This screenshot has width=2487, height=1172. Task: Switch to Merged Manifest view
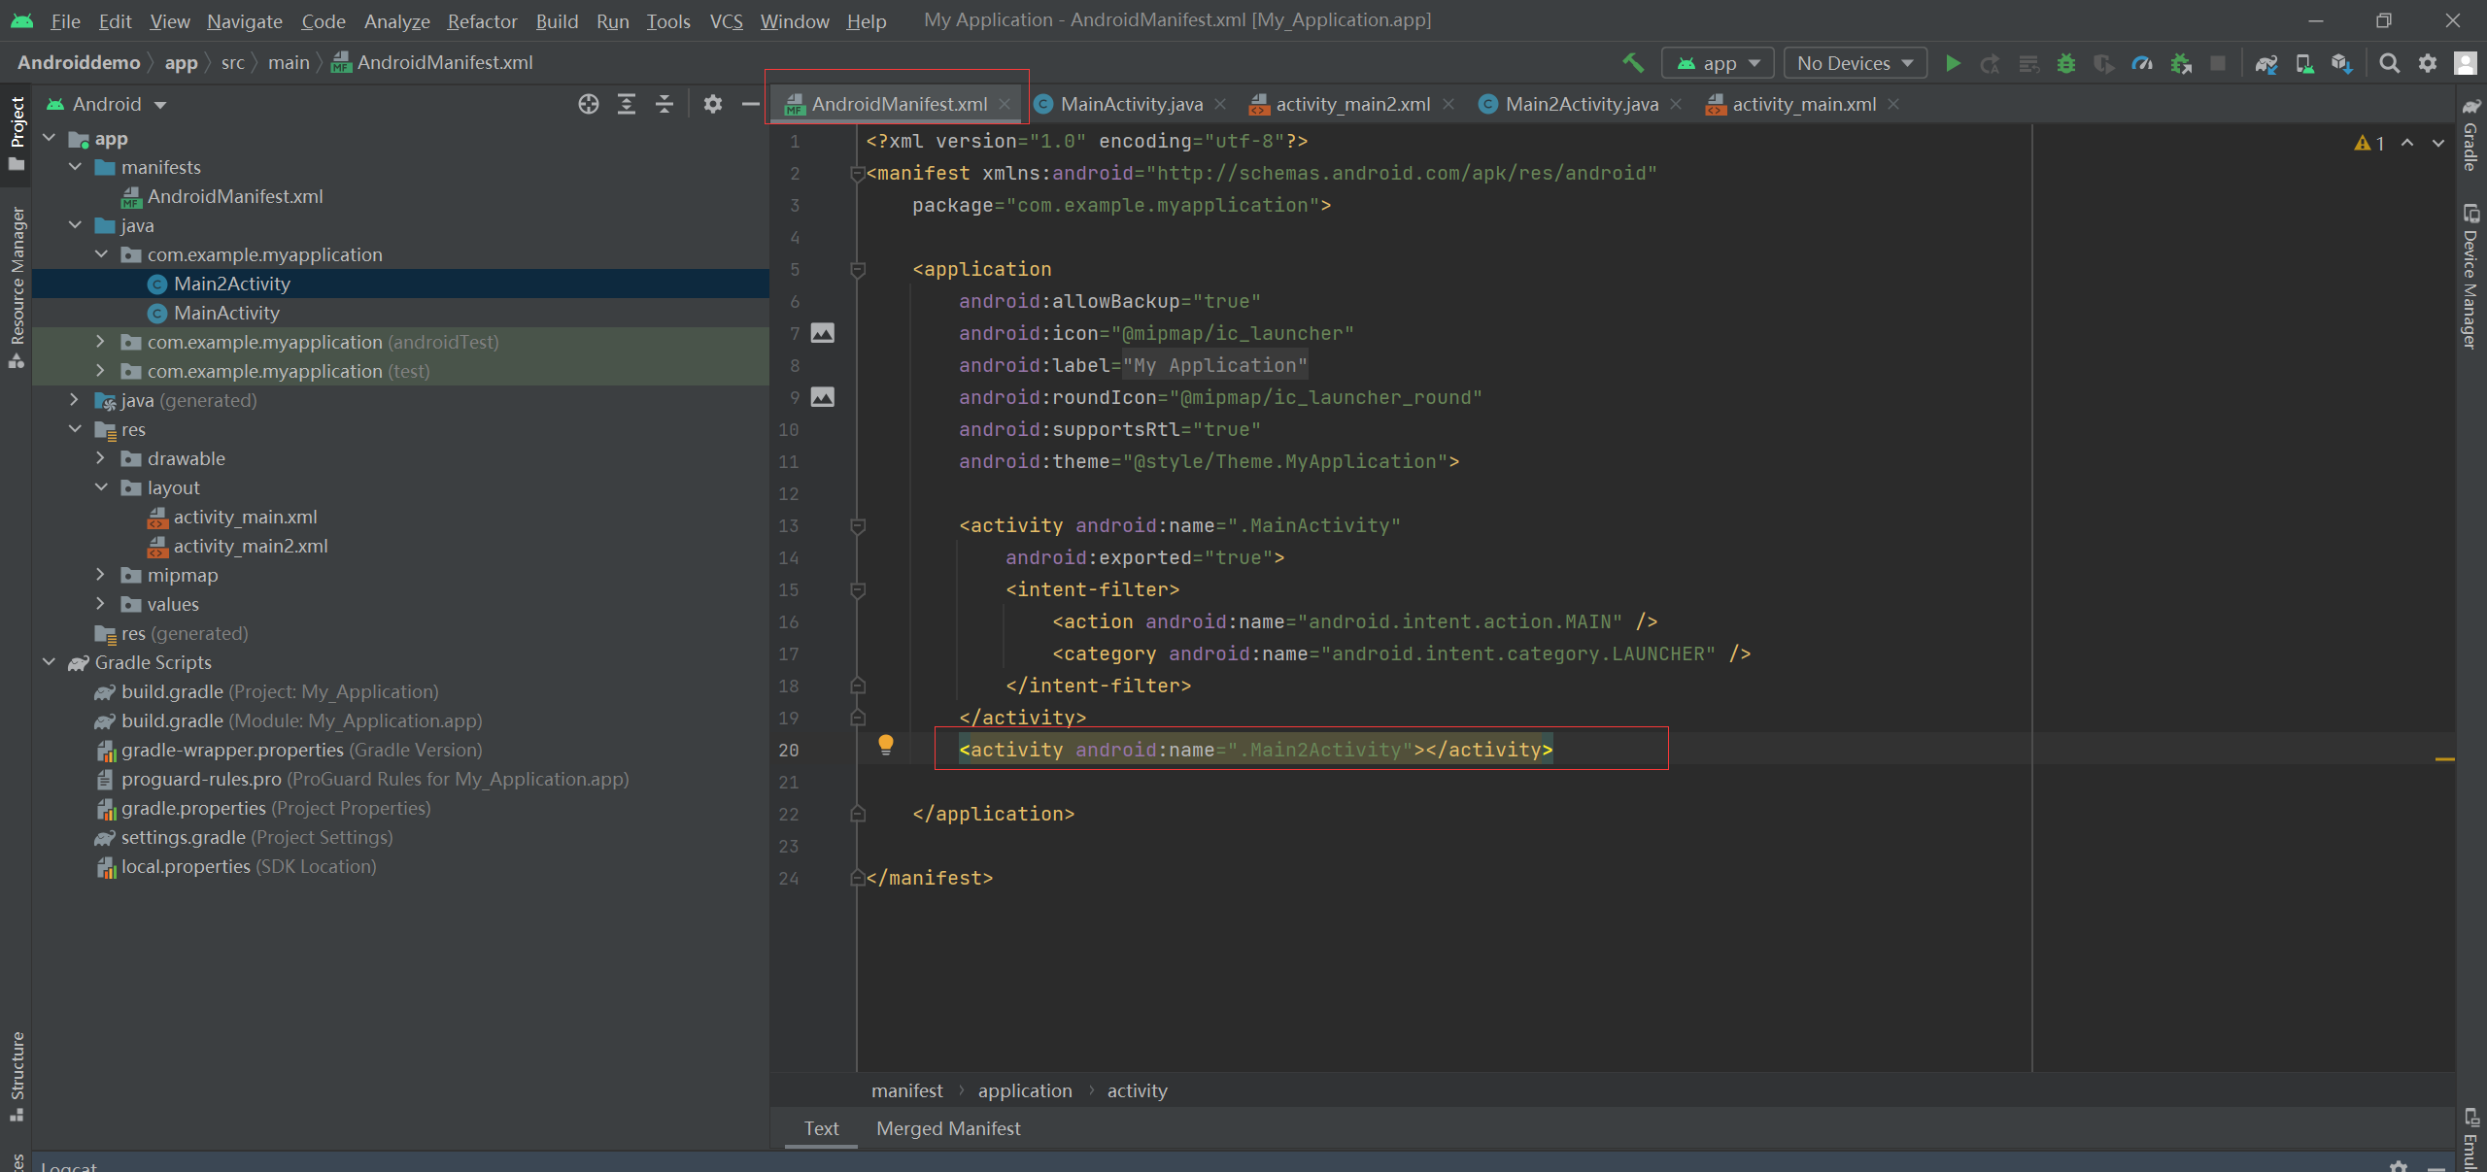tap(947, 1128)
